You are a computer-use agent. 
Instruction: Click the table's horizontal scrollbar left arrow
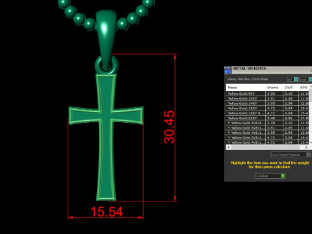point(229,148)
